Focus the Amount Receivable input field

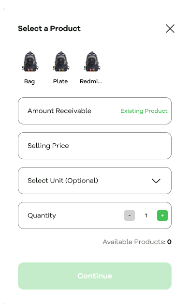(x=95, y=111)
